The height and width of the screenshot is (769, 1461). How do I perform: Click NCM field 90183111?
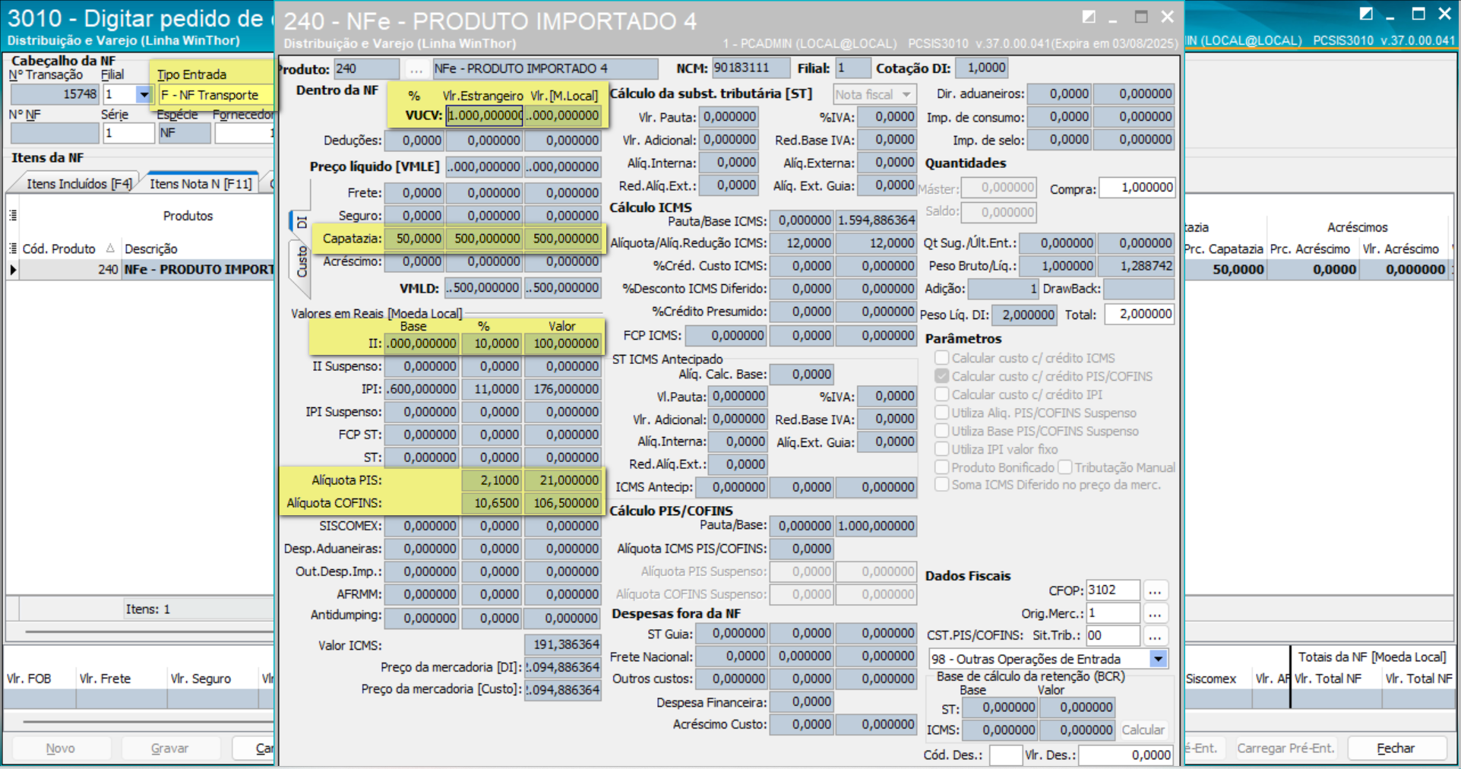pyautogui.click(x=751, y=68)
